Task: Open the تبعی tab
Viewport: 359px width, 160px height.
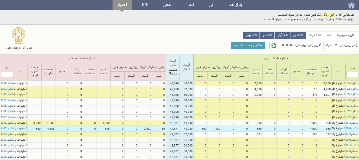Action: tap(190, 5)
